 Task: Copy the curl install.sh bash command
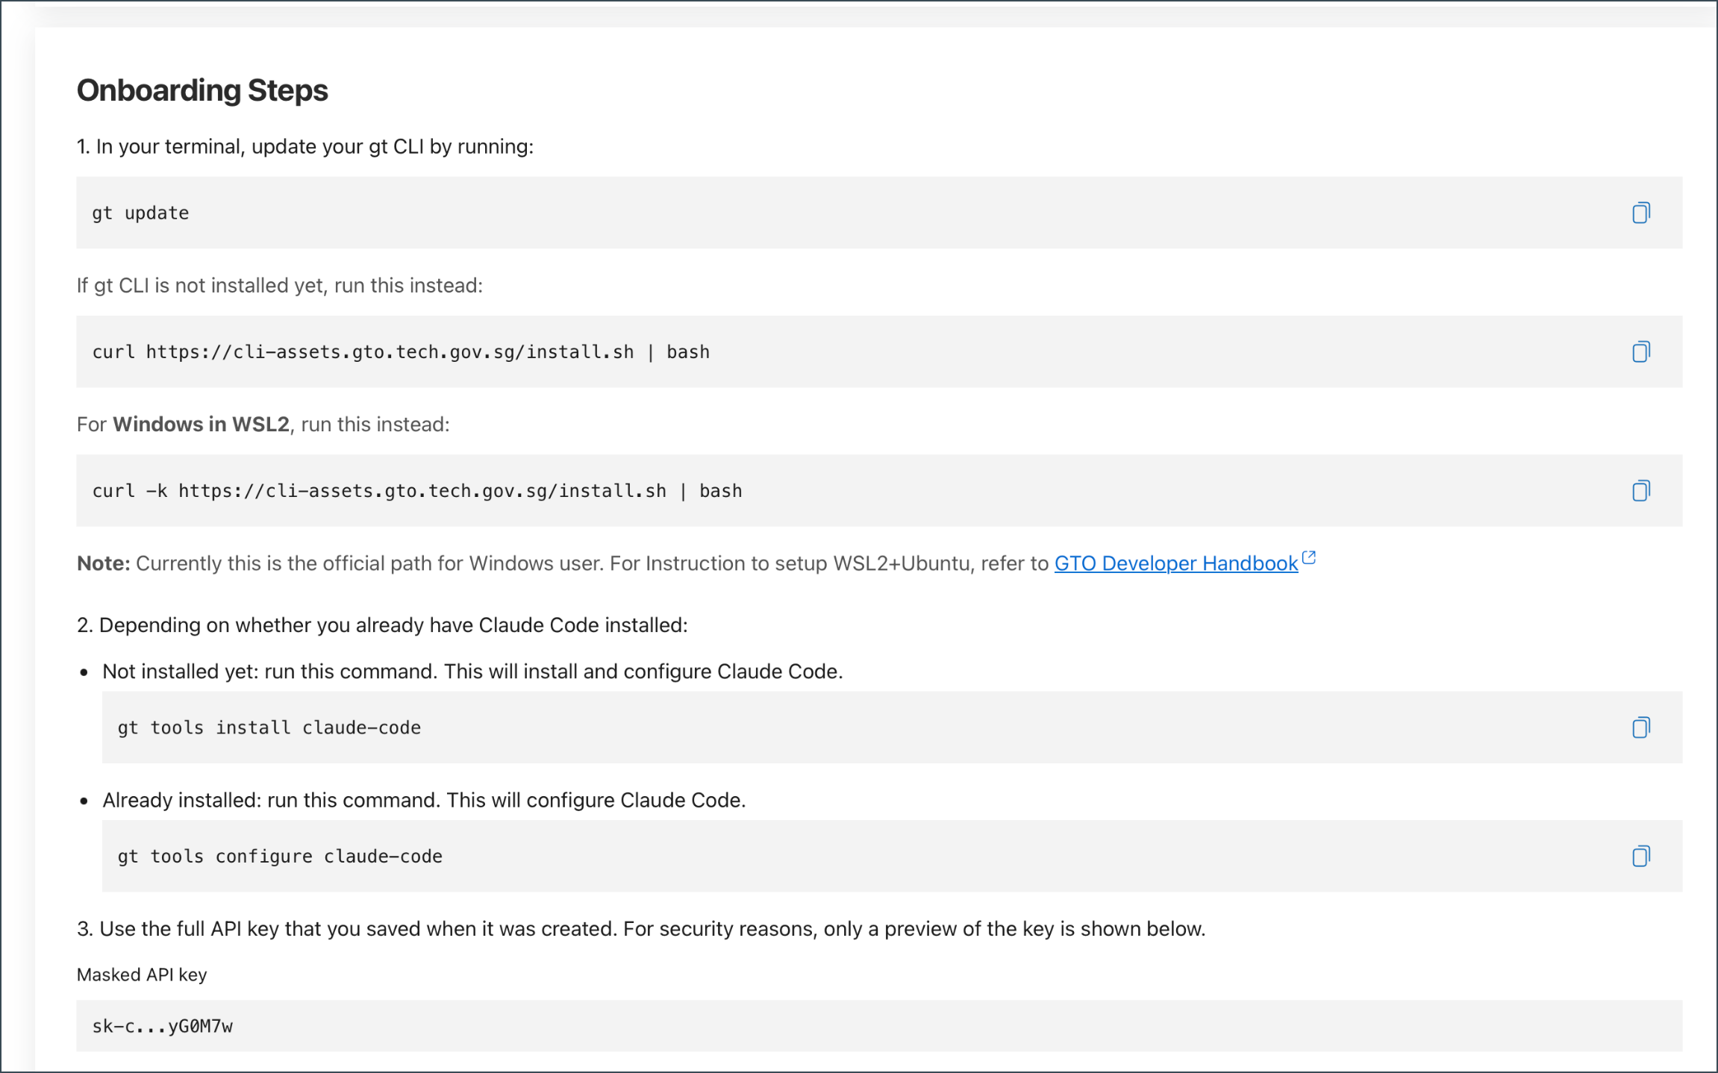click(x=1640, y=351)
